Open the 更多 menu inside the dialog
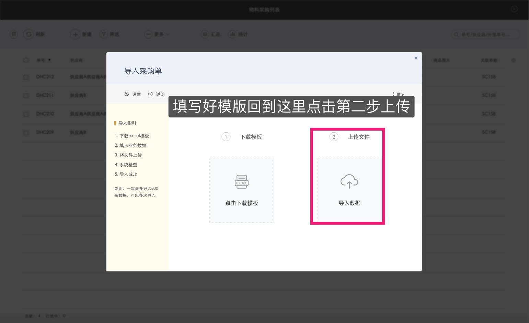The height and width of the screenshot is (323, 529). pos(398,94)
